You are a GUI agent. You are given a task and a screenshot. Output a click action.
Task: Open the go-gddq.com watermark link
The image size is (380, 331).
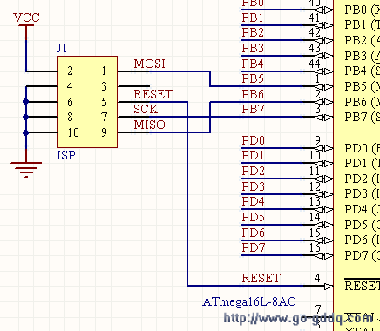pyautogui.click(x=298, y=319)
